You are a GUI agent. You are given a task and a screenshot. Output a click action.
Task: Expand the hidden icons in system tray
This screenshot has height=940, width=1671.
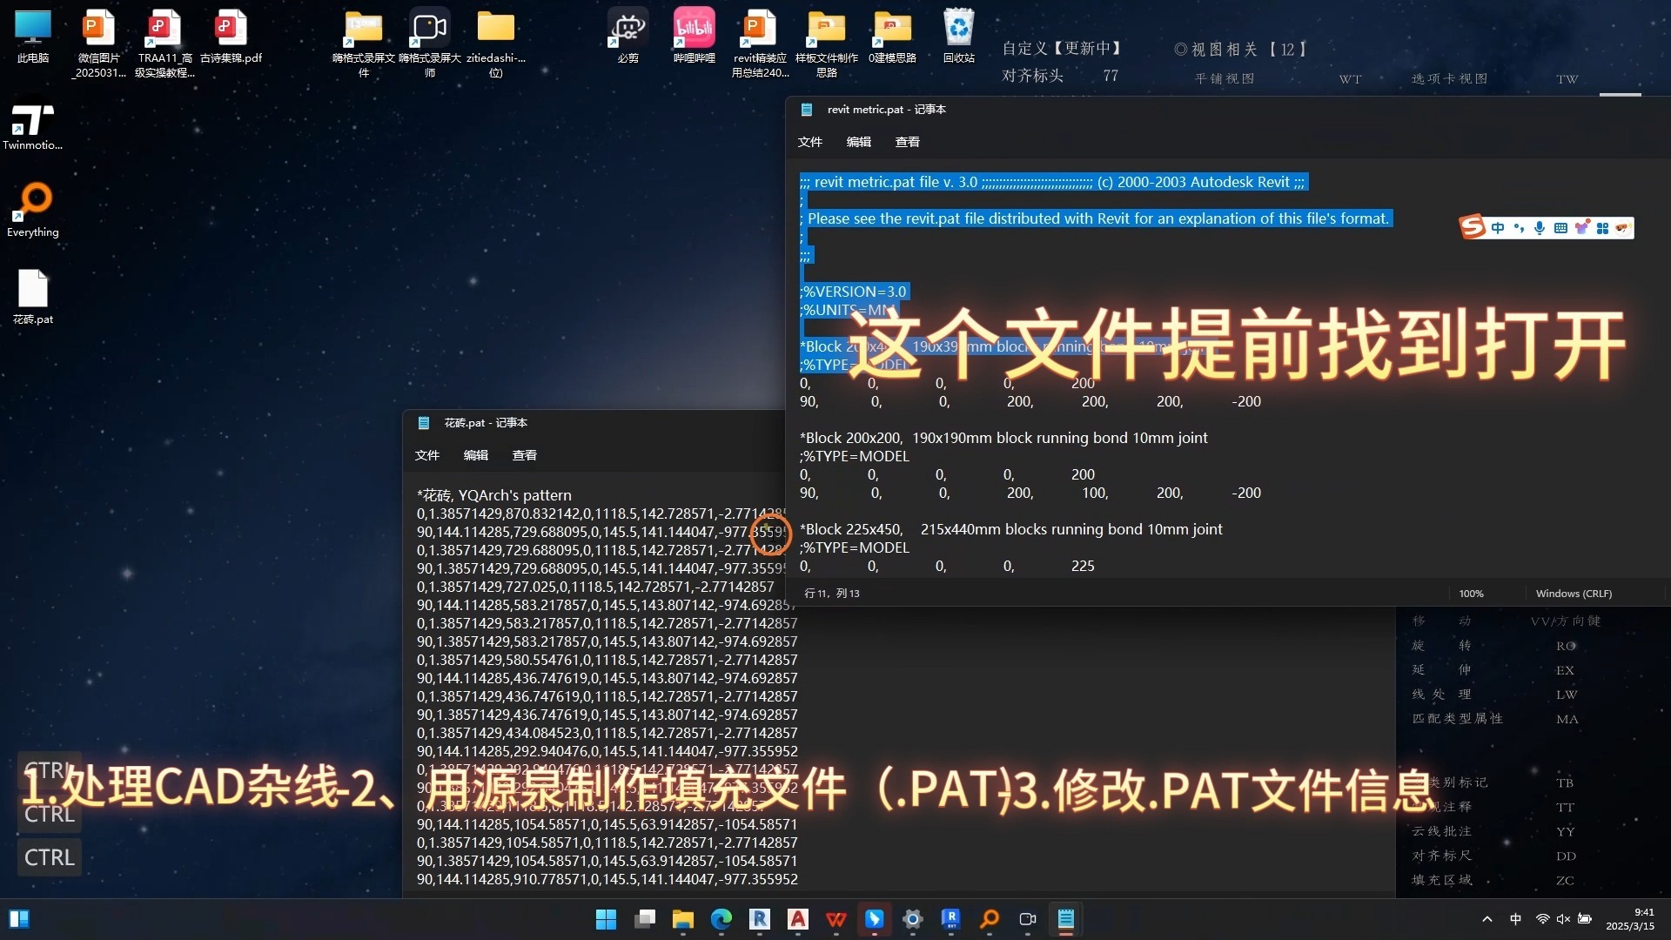[x=1487, y=919]
